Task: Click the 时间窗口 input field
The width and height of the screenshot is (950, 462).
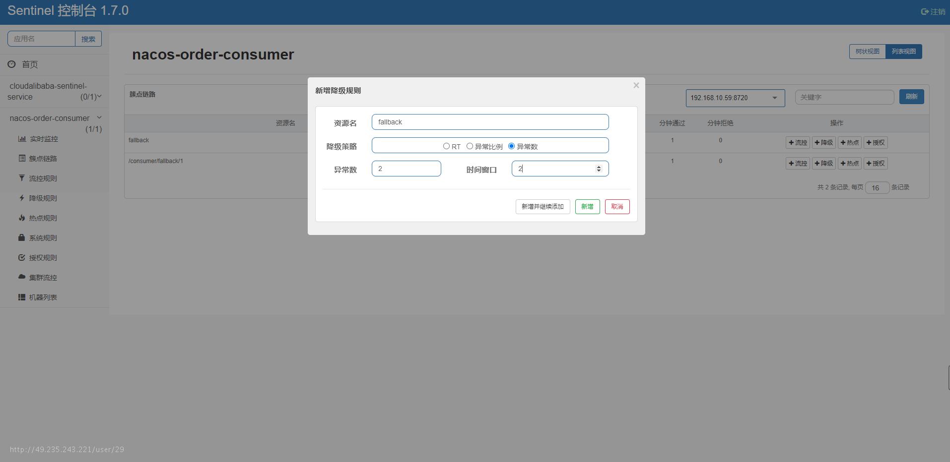Action: 560,169
